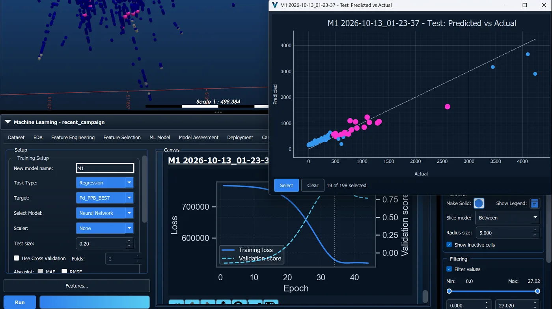Open the Feature Engineering tab
The width and height of the screenshot is (552, 309).
[73, 138]
